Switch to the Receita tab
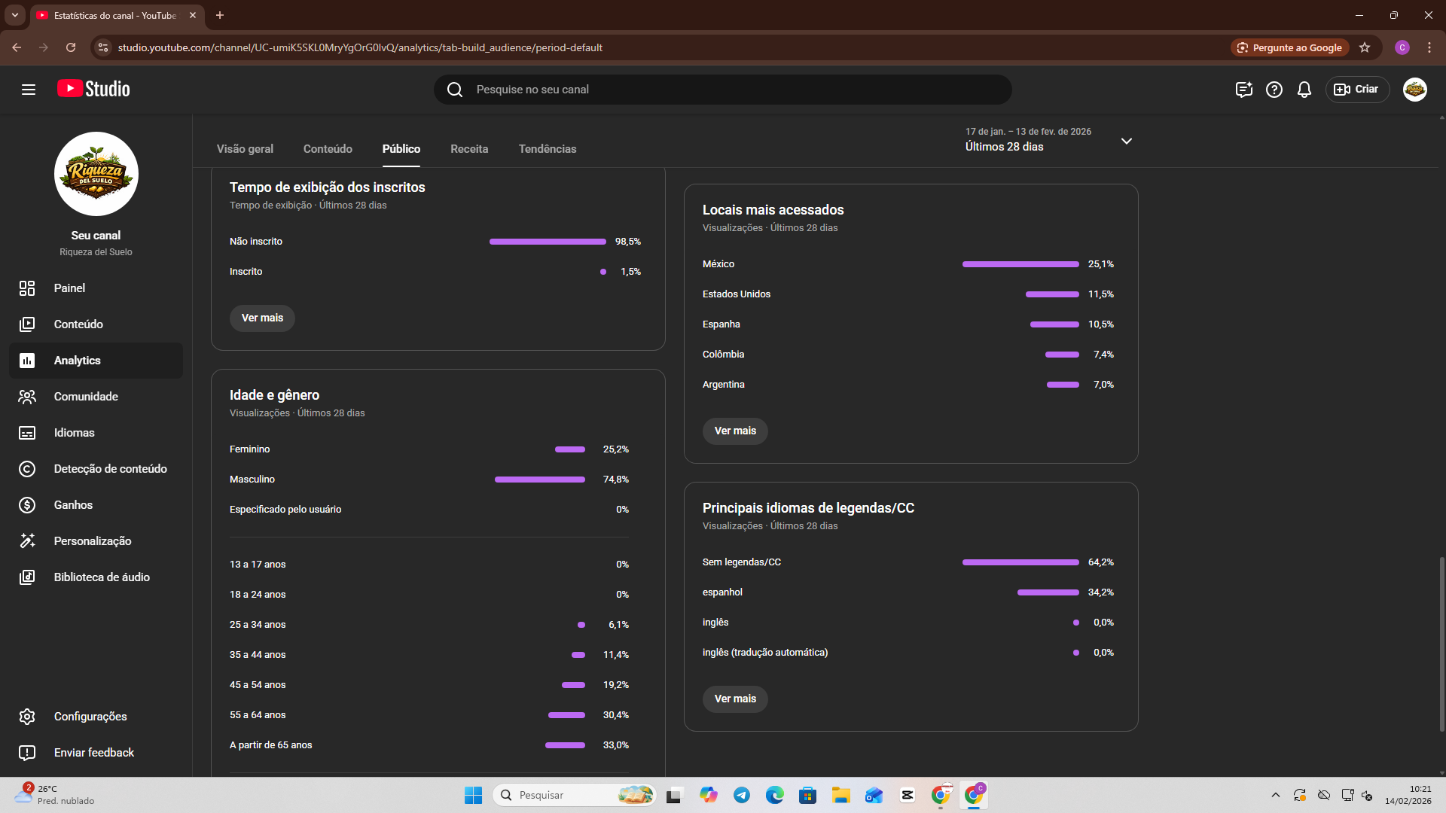Screen dimensions: 1446x813 (x=469, y=149)
